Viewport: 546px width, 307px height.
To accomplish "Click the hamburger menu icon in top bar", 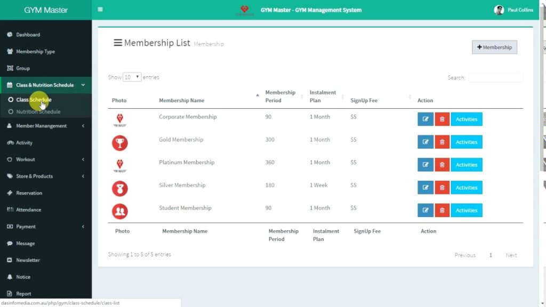I will 100,10.
